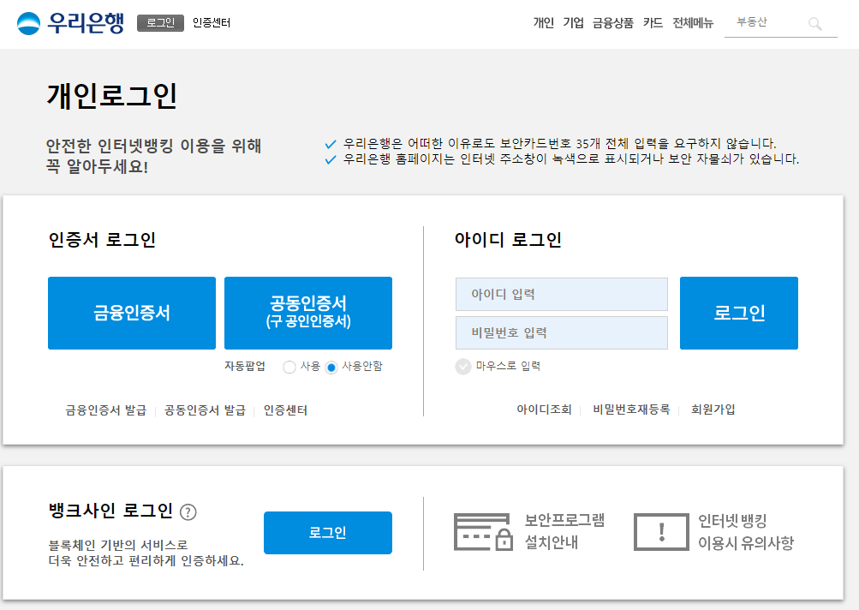The height and width of the screenshot is (610, 859).
Task: Open the 비밀번호재등록 link
Action: (631, 410)
